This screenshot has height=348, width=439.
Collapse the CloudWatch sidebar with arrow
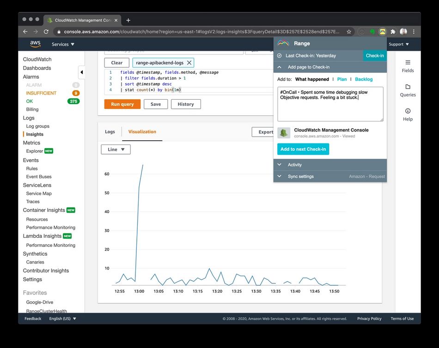click(x=81, y=72)
